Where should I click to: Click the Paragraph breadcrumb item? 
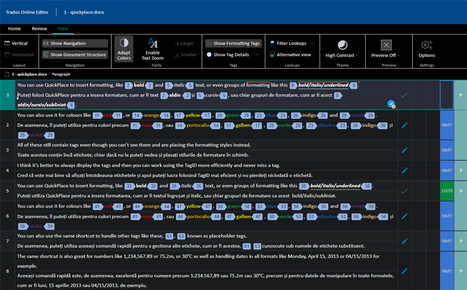[61, 74]
